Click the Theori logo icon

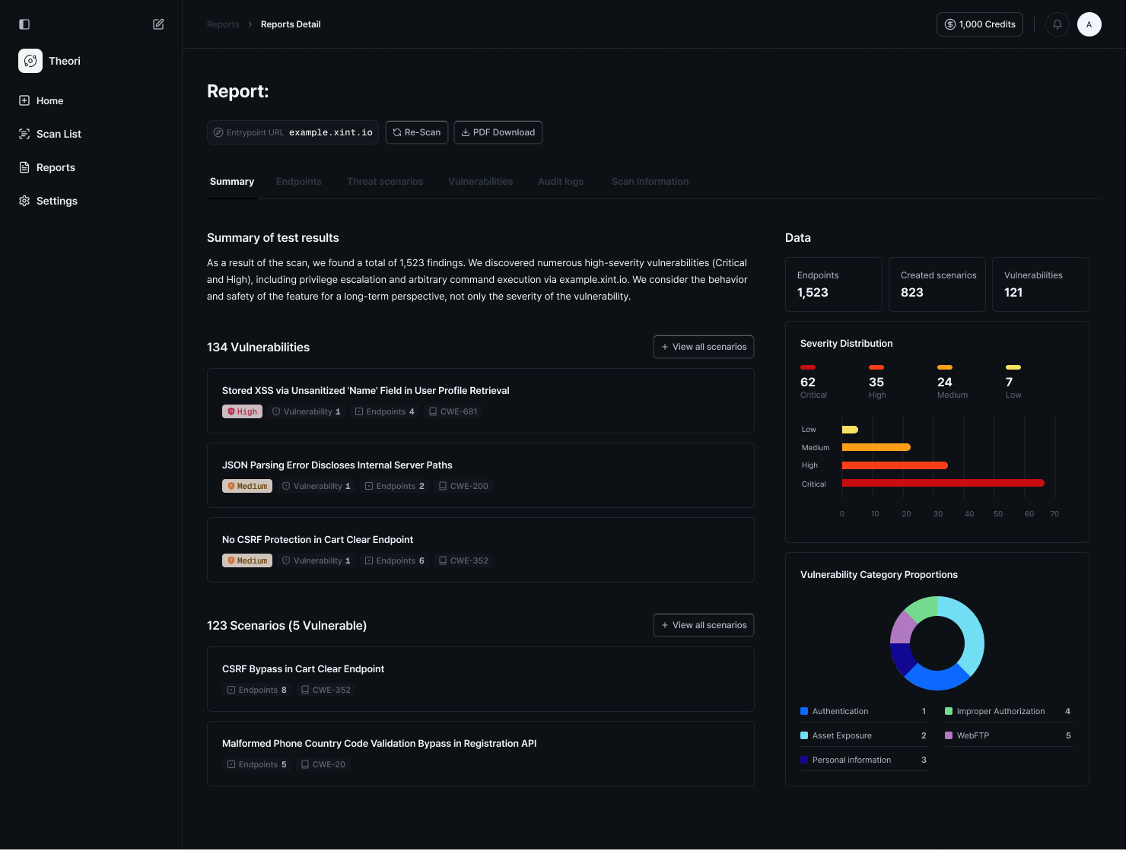(x=30, y=61)
